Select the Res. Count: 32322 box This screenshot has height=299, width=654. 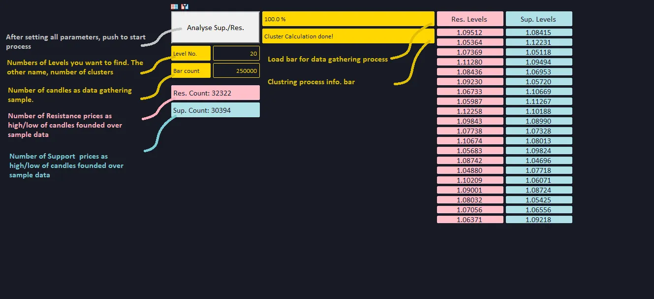(x=216, y=93)
